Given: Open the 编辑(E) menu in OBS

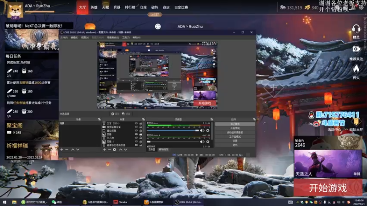Looking at the screenshot, I should [x=74, y=38].
